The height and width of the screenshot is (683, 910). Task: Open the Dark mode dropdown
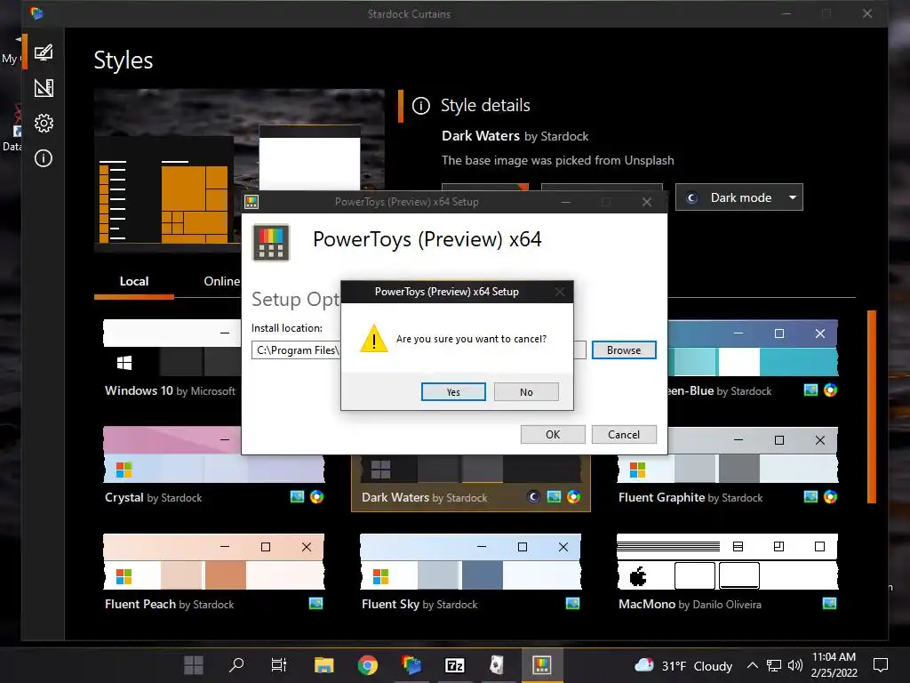pyautogui.click(x=738, y=197)
